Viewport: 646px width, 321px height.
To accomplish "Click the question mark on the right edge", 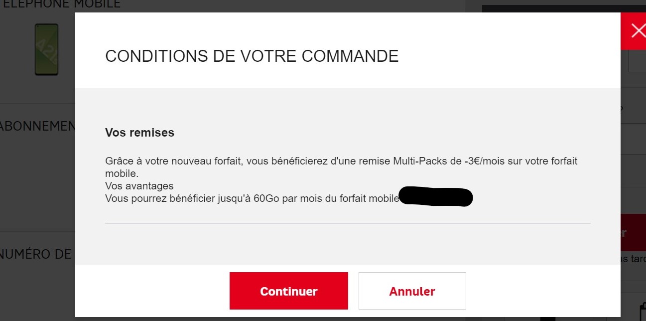I will (x=622, y=110).
